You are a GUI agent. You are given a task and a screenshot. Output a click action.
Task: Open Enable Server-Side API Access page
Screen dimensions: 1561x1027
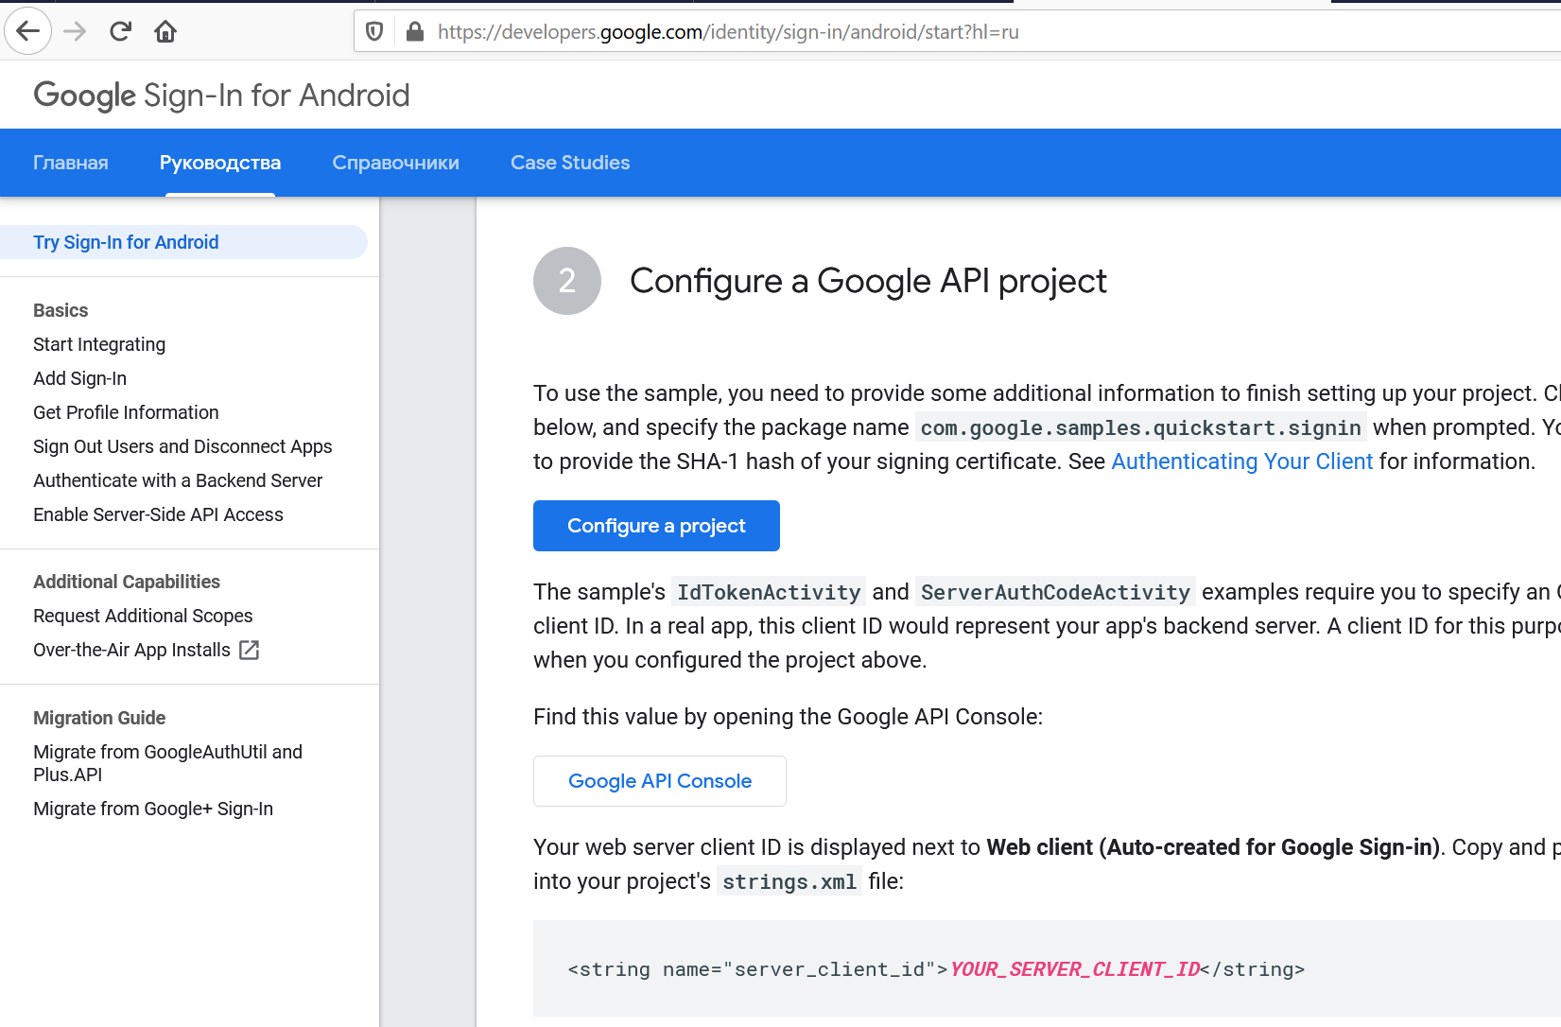tap(158, 514)
